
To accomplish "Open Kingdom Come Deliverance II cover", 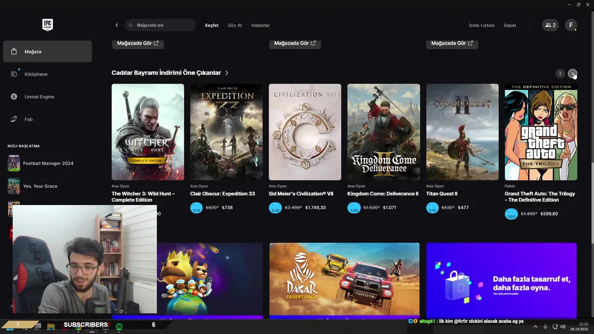I will [384, 132].
